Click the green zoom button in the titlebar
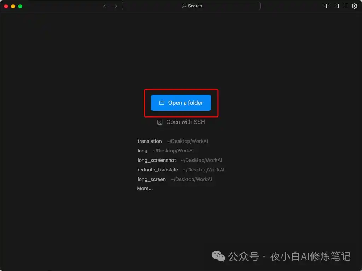The width and height of the screenshot is (362, 271). pyautogui.click(x=20, y=6)
